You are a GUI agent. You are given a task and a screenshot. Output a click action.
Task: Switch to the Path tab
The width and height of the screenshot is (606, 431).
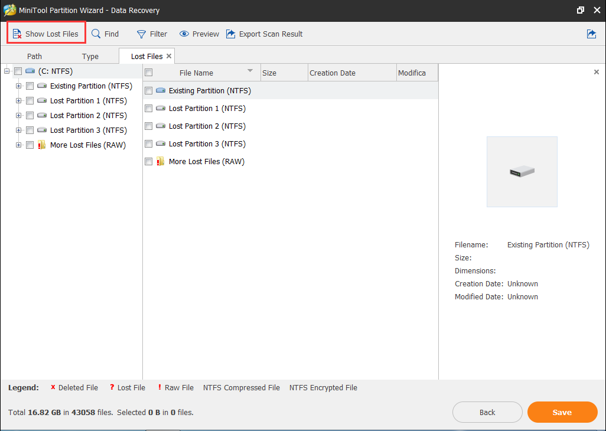tap(34, 57)
